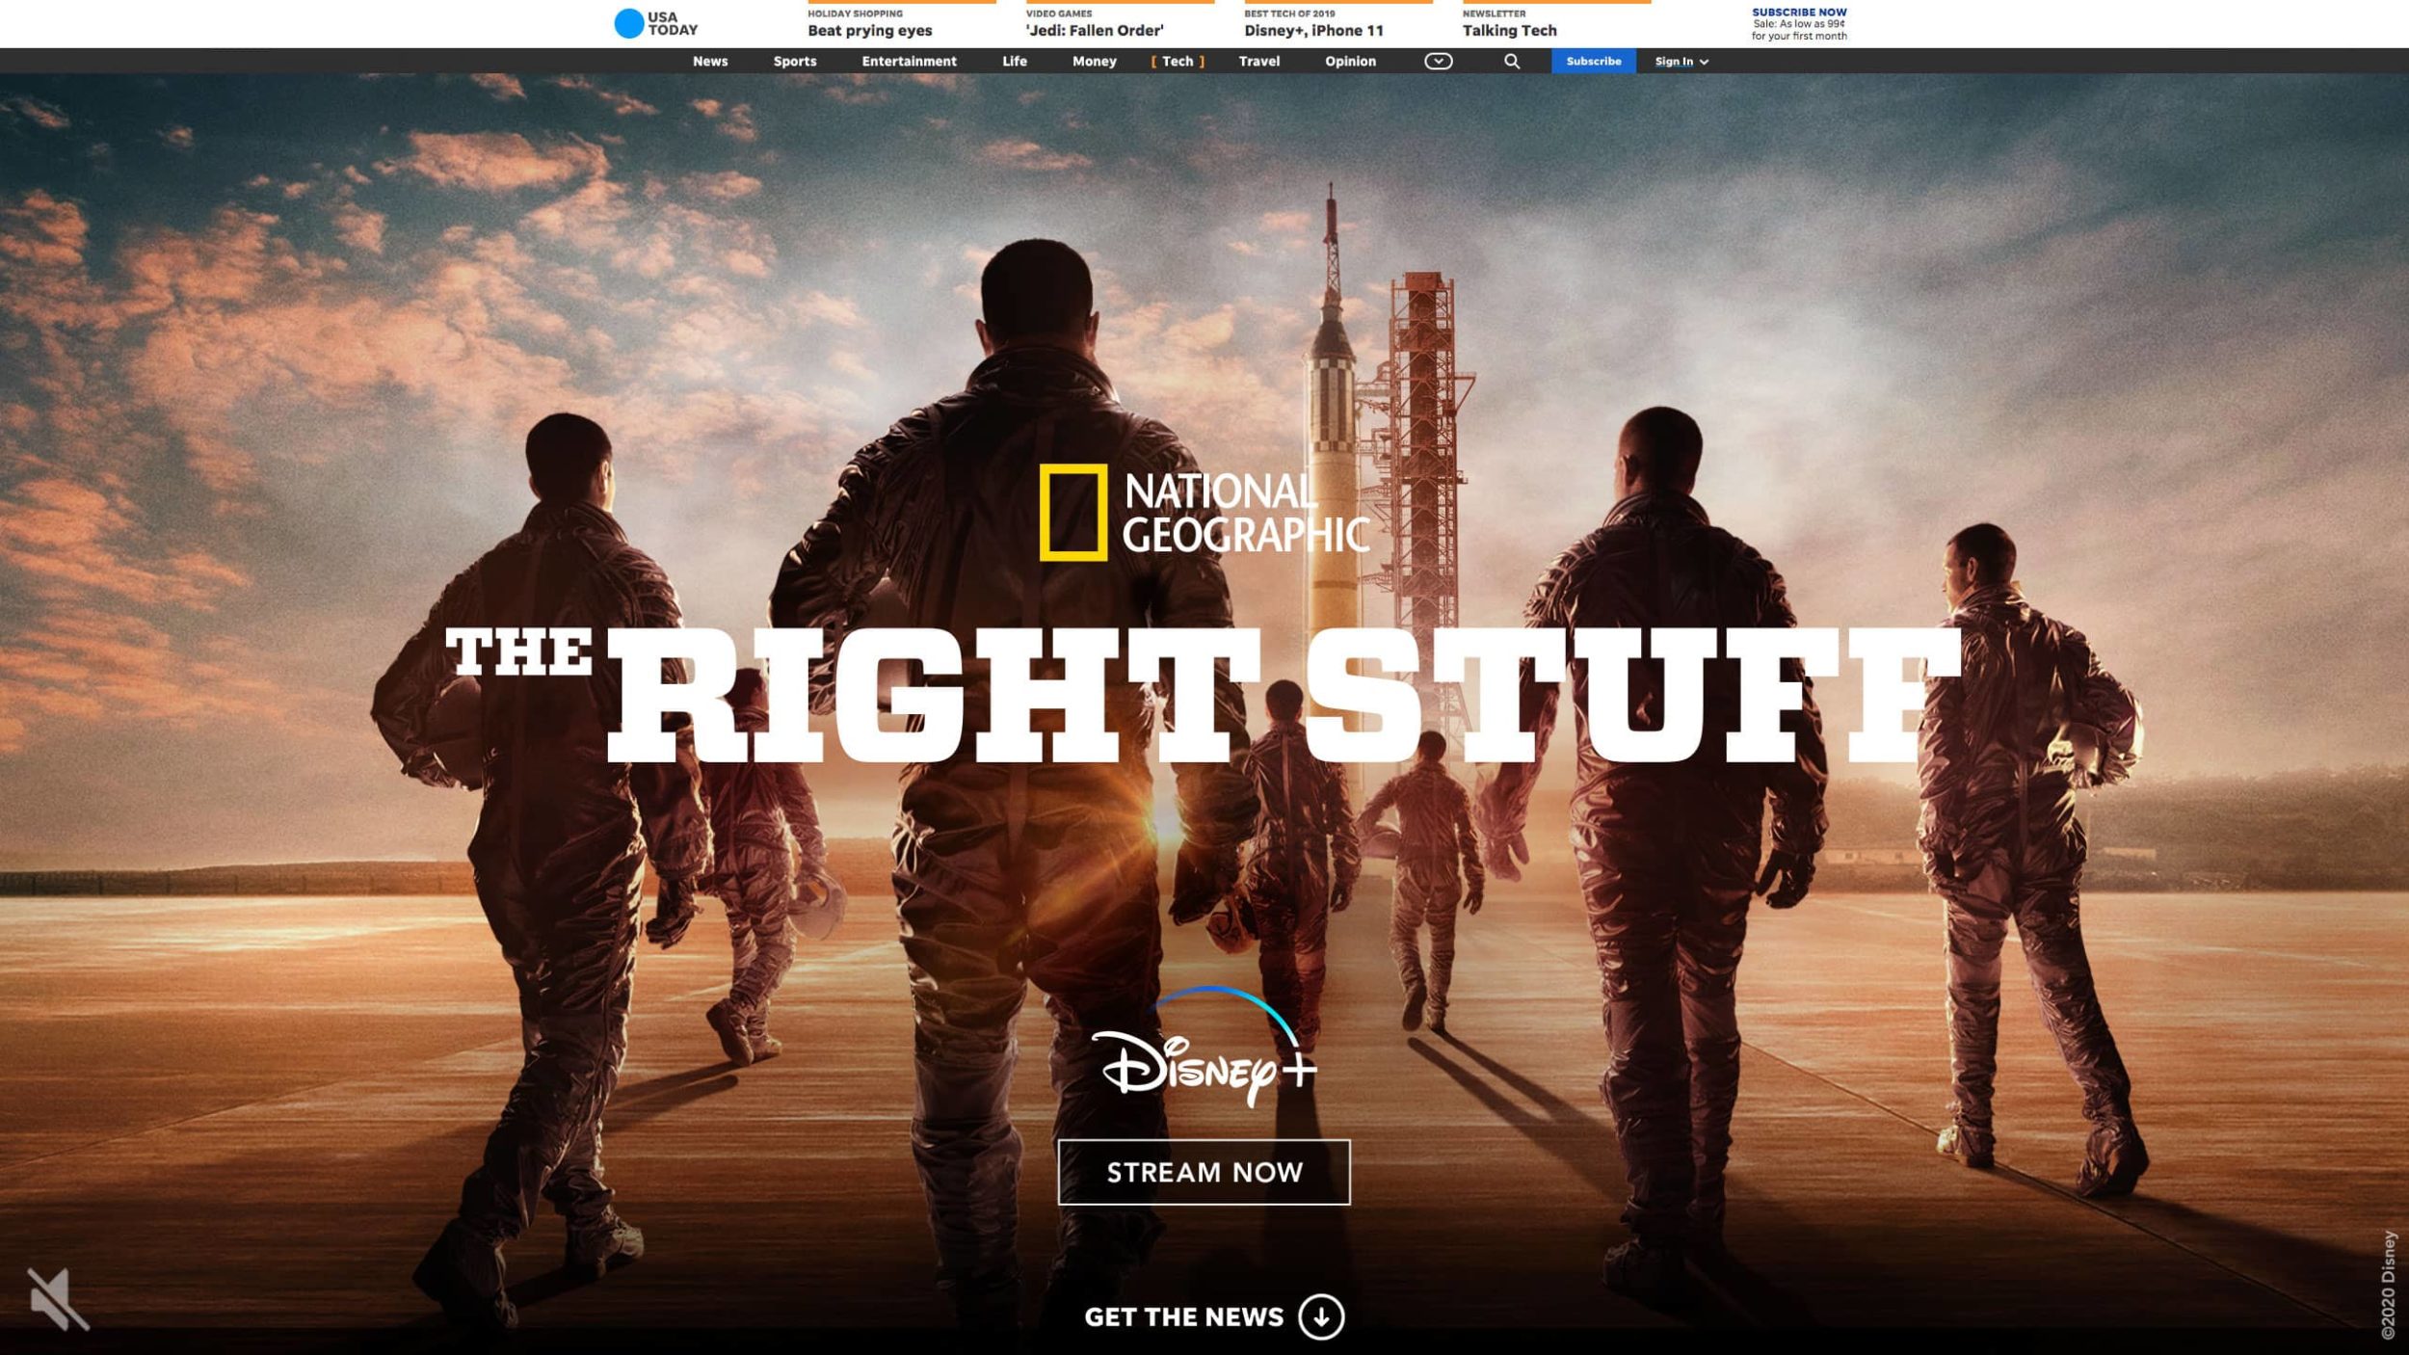Click the USA Today logo
Viewport: 2409px width, 1355px height.
[656, 23]
